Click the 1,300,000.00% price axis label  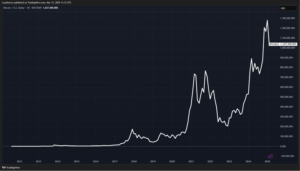point(288,18)
